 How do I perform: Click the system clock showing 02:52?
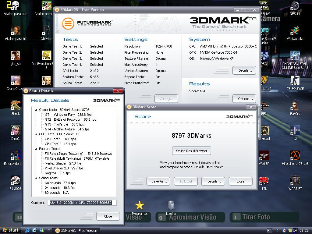[304, 230]
